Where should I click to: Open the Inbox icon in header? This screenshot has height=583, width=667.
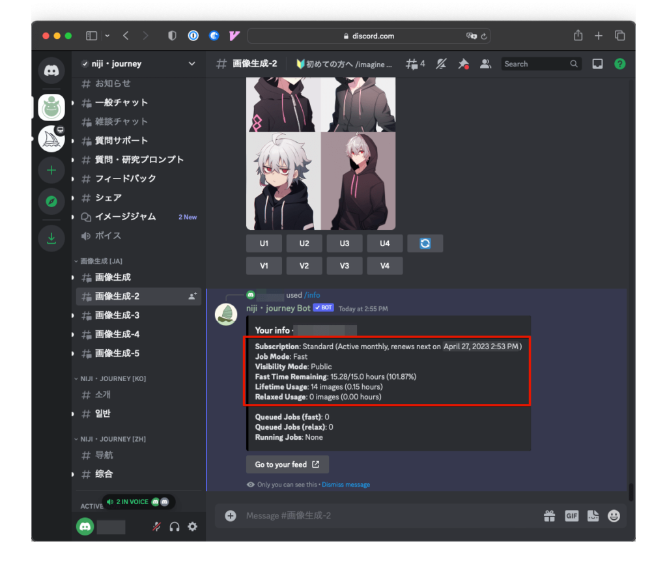598,64
